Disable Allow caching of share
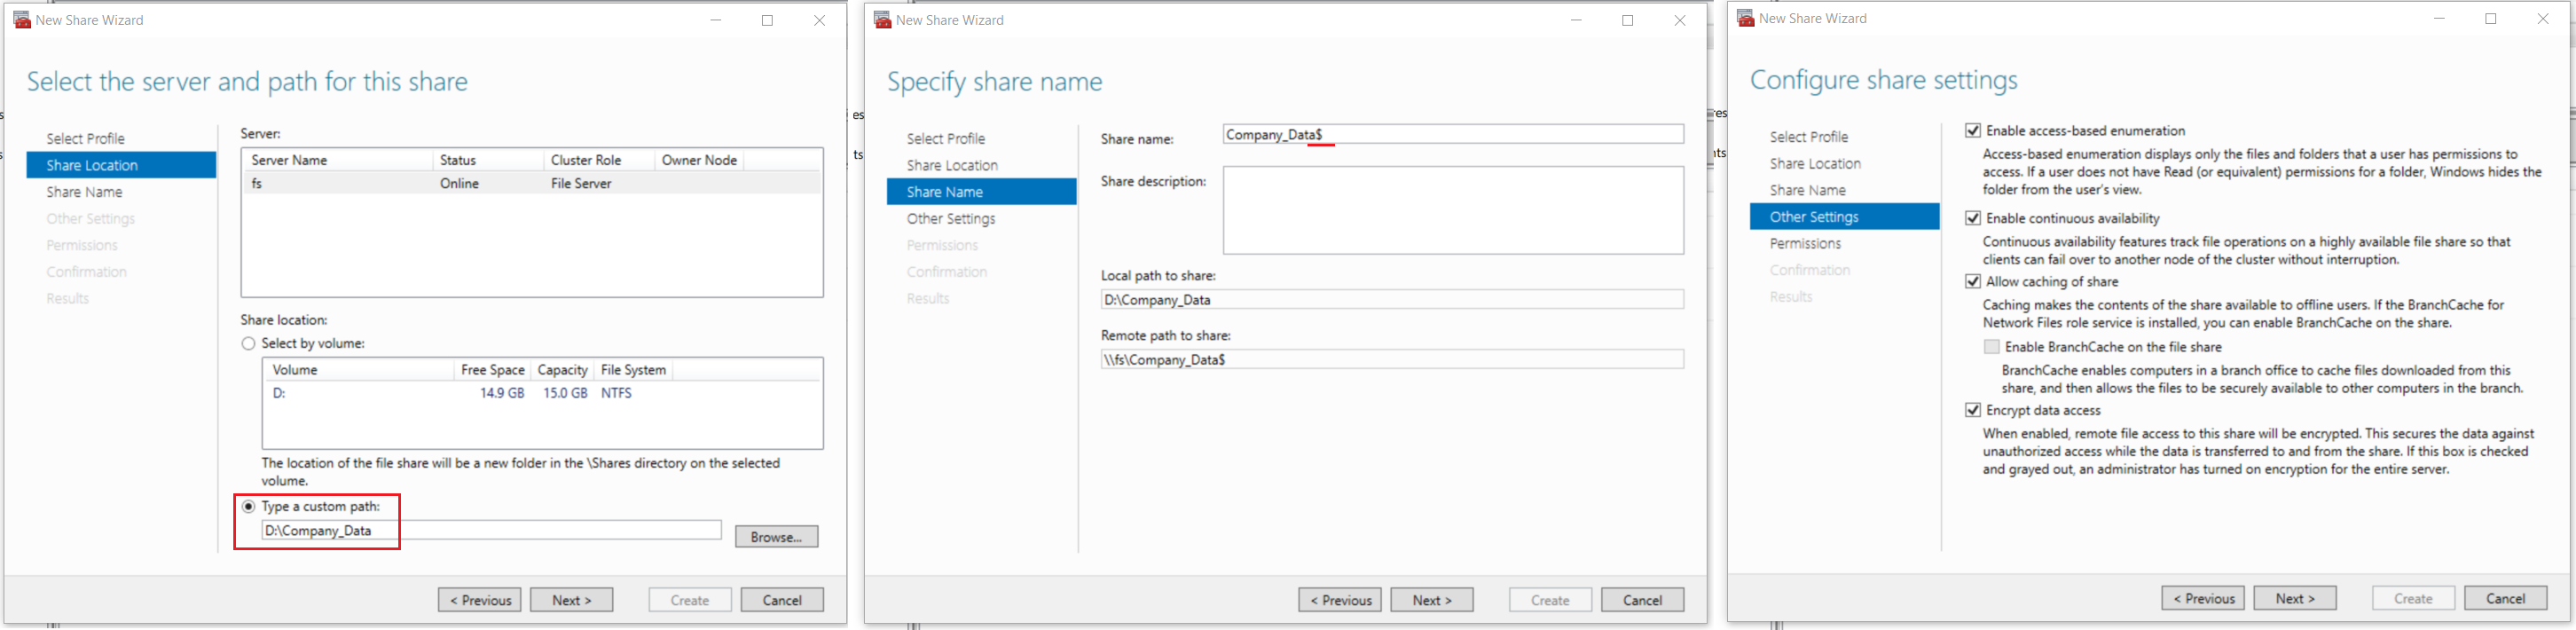The image size is (2576, 630). (x=1972, y=282)
